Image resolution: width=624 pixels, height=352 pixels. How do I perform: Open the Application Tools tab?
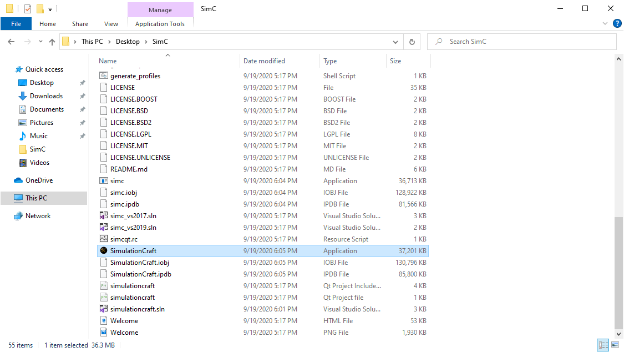(160, 24)
